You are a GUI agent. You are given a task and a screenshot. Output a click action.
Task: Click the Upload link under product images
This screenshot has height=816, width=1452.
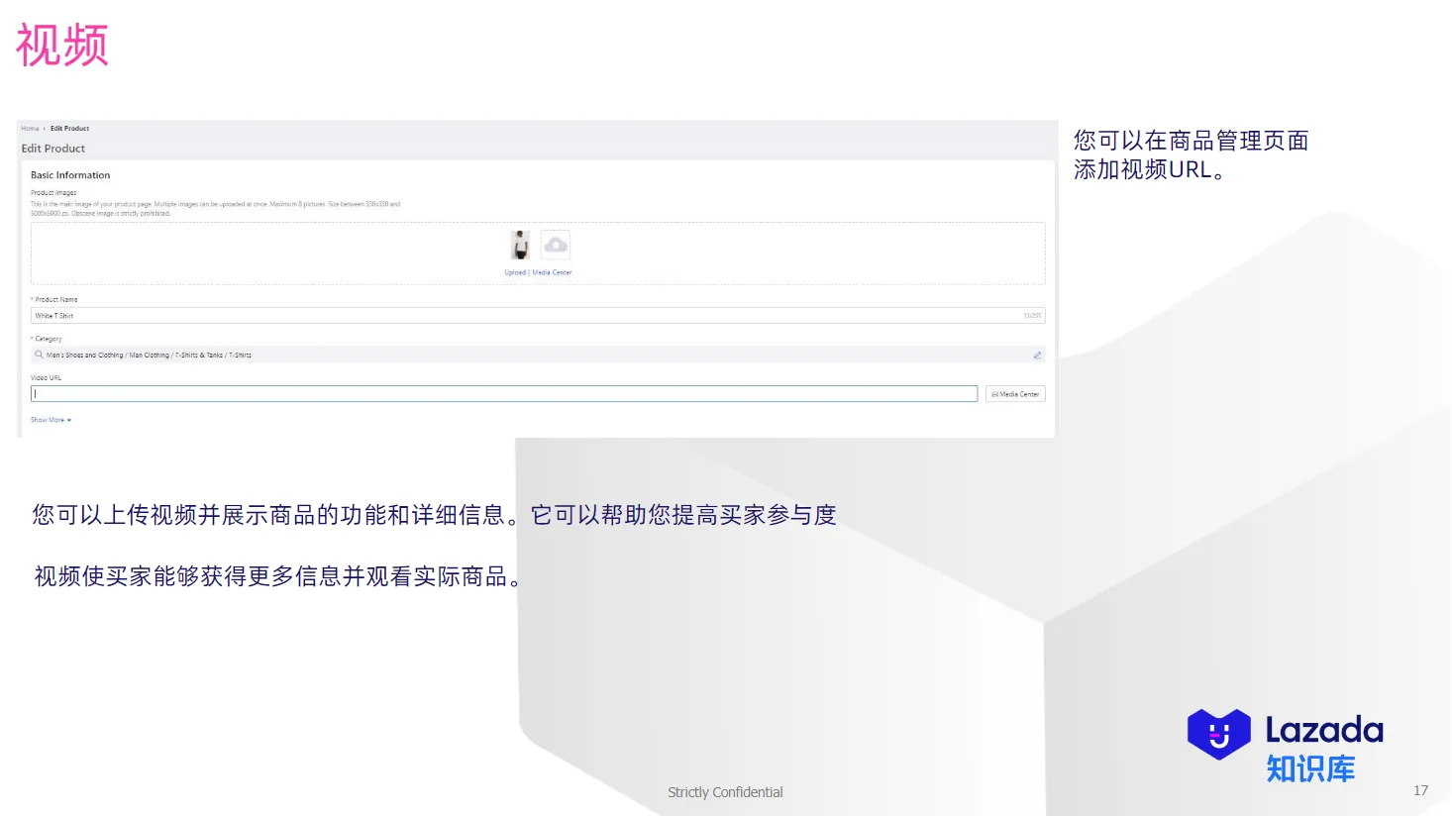click(x=515, y=272)
